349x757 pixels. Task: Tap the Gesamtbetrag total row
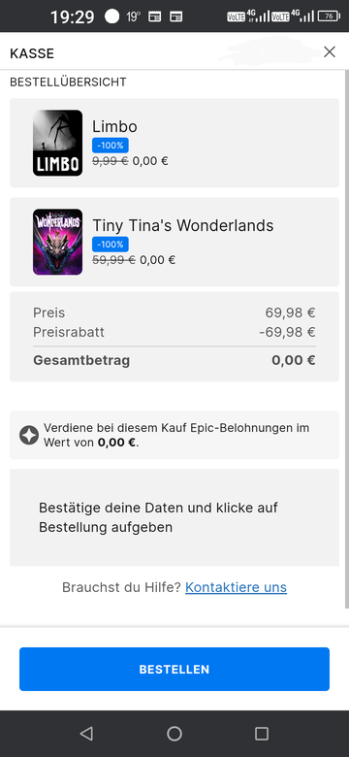click(174, 361)
